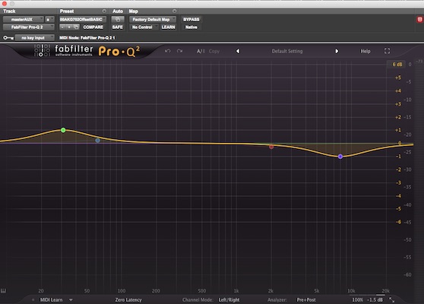Toggle plugin BYPASS
This screenshot has width=424, height=304.
point(191,20)
